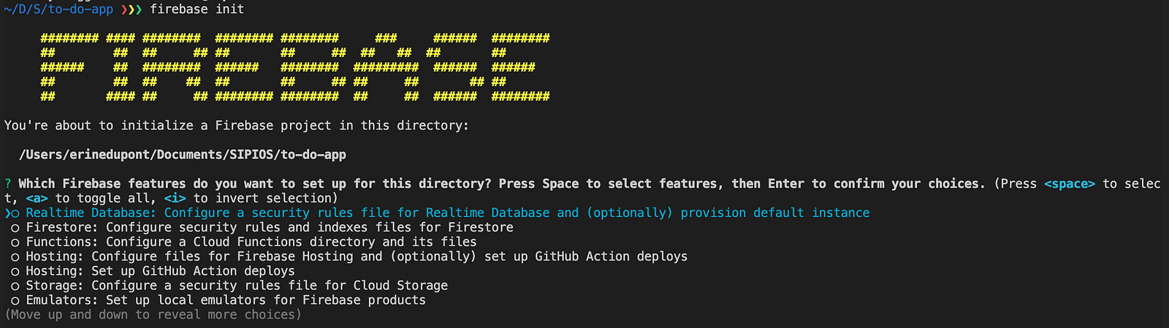
Task: Click the 'firebase init' command text
Action: [197, 9]
